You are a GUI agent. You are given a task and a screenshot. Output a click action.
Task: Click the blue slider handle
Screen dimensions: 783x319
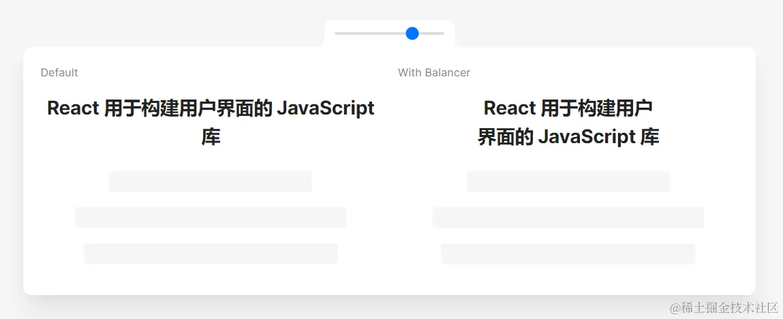pyautogui.click(x=412, y=33)
